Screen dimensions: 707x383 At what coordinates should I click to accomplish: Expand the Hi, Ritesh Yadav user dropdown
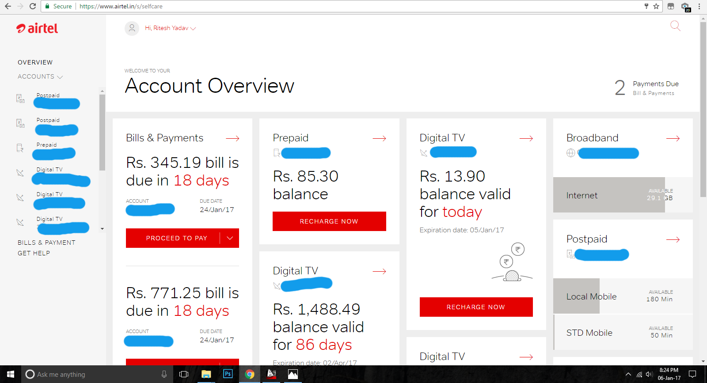171,28
